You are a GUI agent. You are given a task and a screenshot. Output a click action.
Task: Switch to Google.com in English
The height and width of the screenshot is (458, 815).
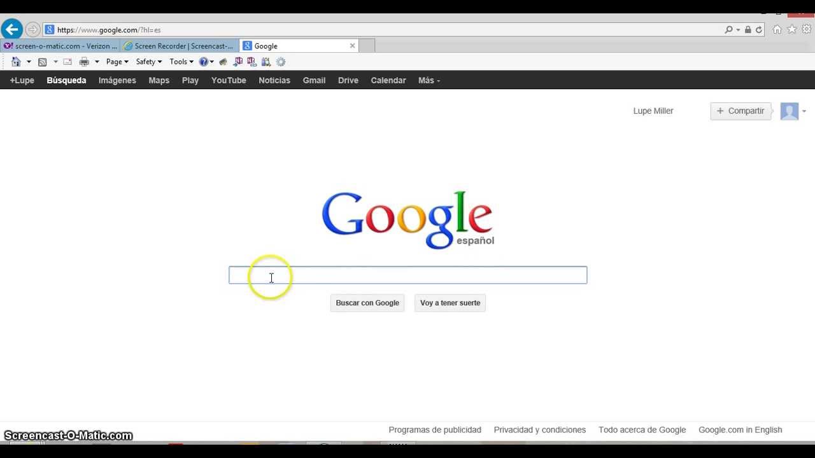[x=740, y=430]
